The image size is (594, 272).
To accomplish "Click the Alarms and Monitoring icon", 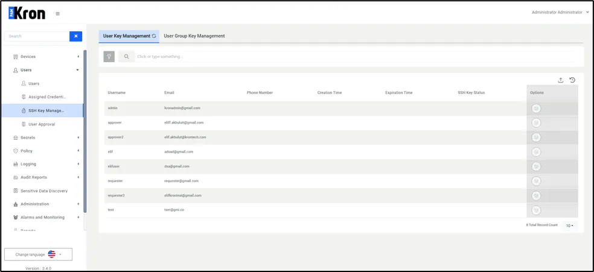I will (16, 218).
